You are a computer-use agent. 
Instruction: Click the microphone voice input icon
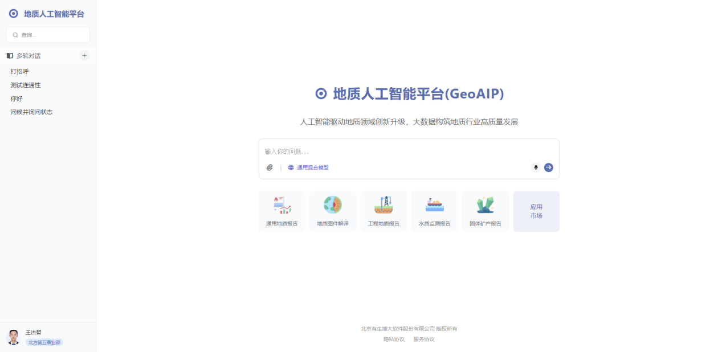coord(536,167)
